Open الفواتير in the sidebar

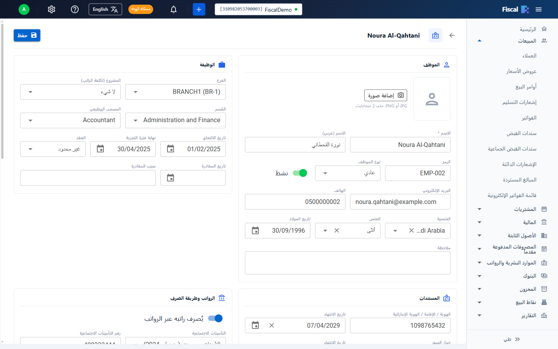[529, 118]
